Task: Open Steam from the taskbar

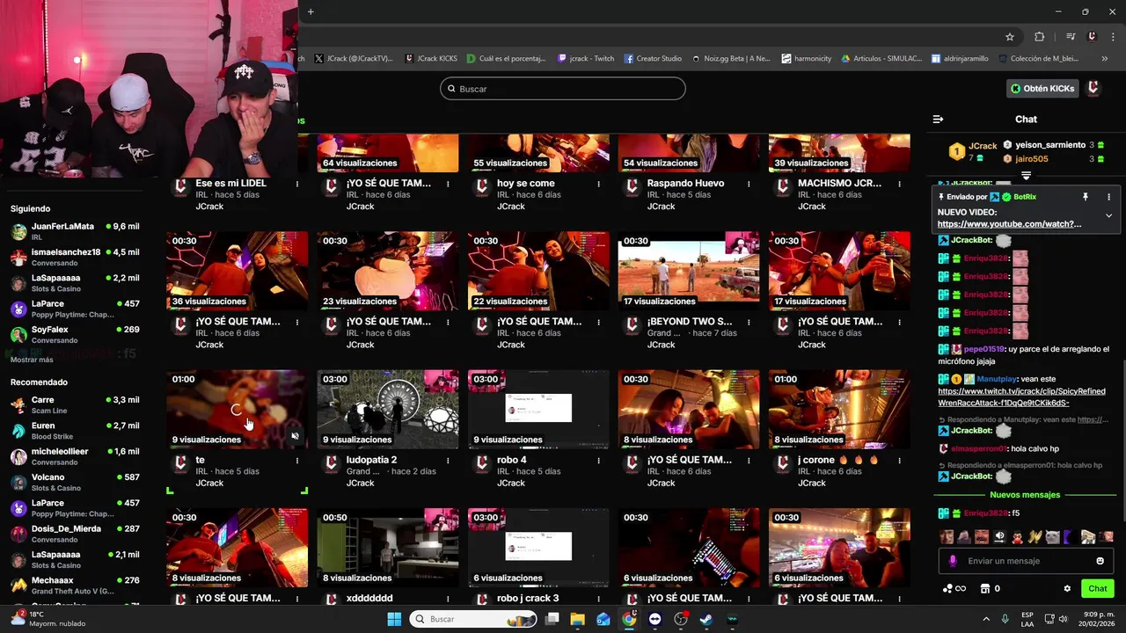Action: click(x=706, y=619)
